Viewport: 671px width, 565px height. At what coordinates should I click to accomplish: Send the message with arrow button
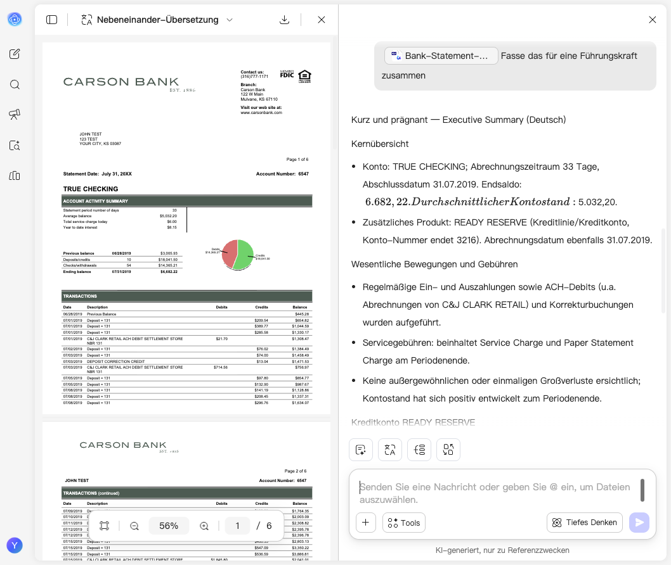tap(639, 523)
